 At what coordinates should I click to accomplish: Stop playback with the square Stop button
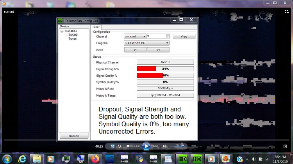point(128,146)
